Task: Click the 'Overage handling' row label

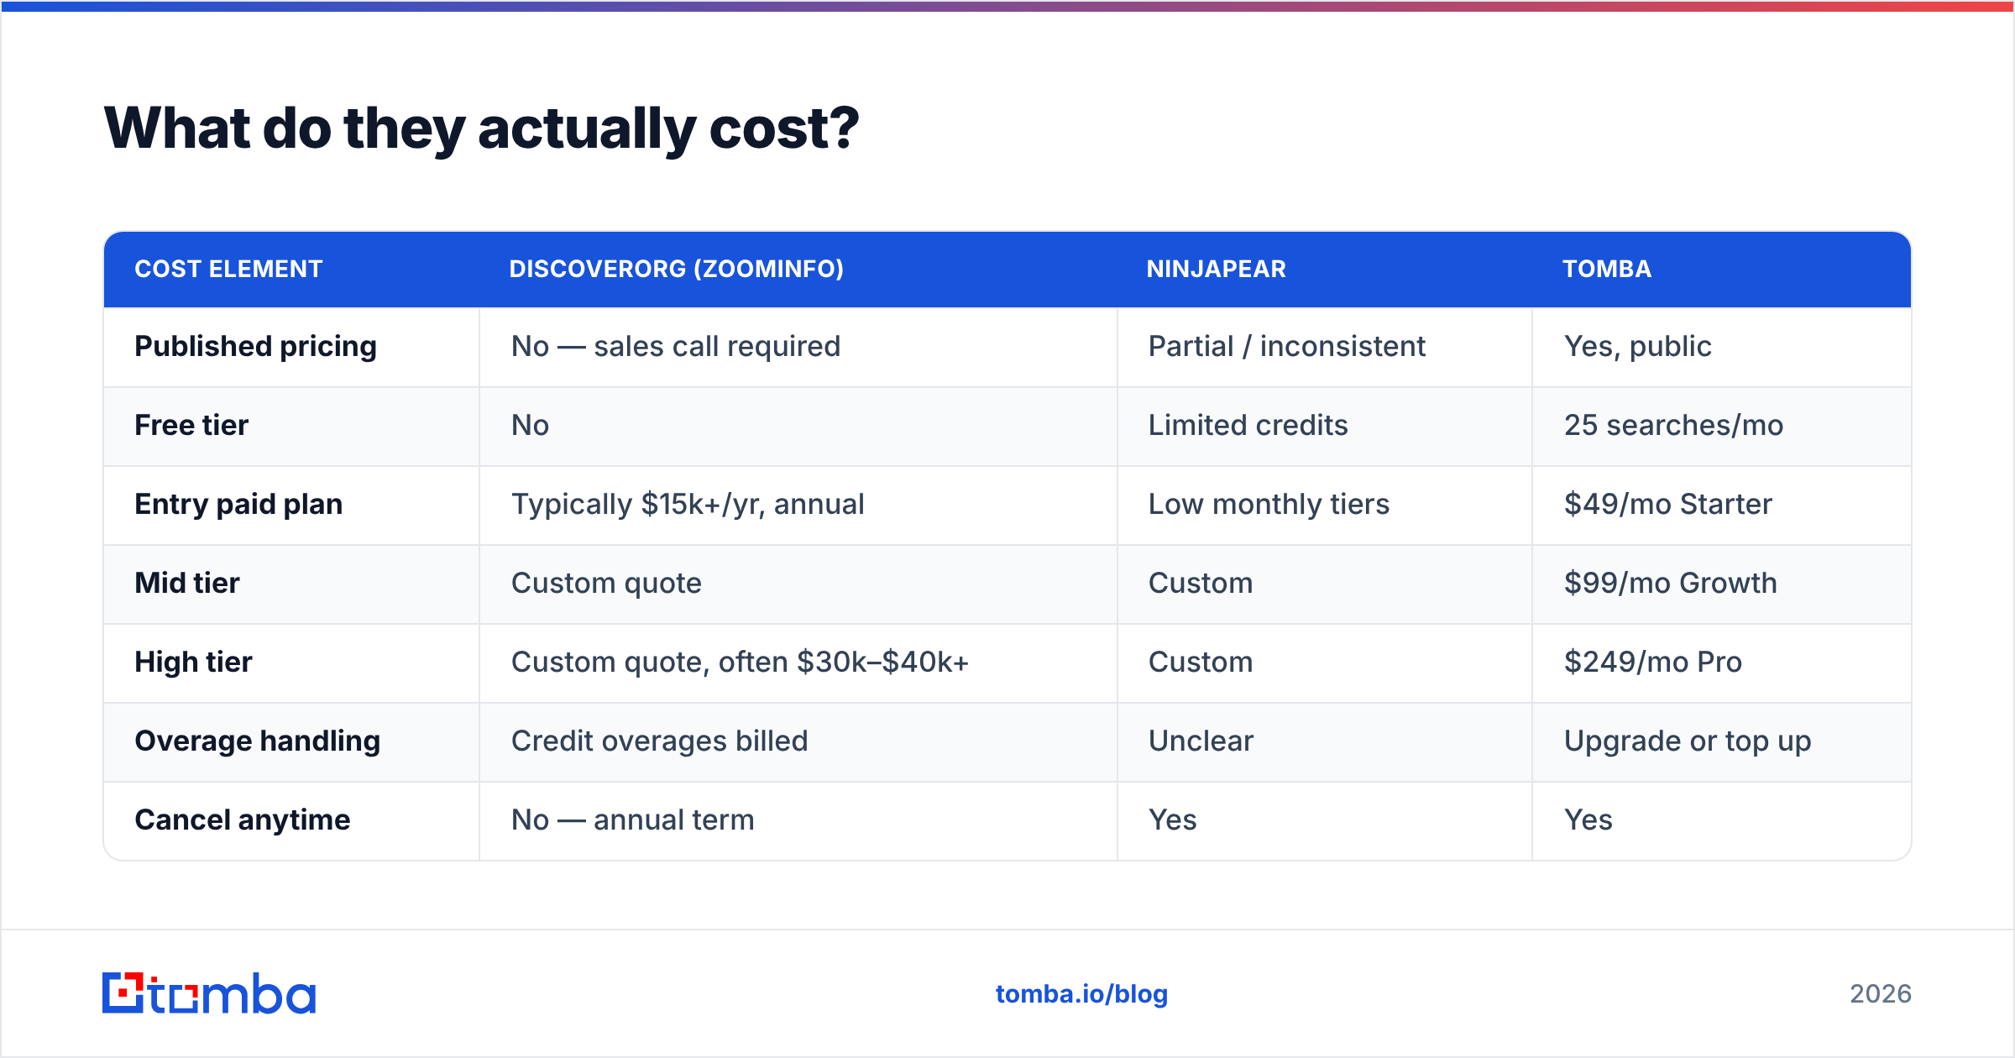Action: [257, 741]
